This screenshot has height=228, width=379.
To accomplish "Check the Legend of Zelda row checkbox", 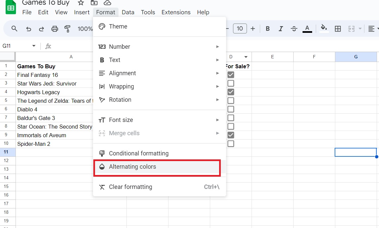I will [x=231, y=100].
